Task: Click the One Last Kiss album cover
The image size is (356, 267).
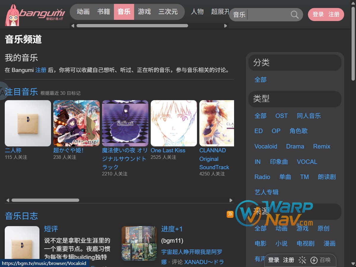Action: (174, 123)
